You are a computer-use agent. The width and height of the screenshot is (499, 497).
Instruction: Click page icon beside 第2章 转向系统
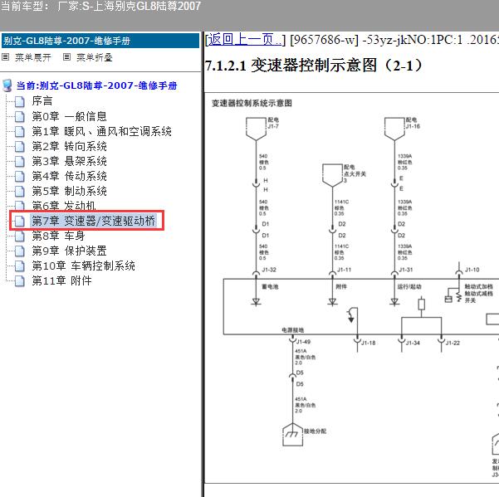click(x=20, y=146)
